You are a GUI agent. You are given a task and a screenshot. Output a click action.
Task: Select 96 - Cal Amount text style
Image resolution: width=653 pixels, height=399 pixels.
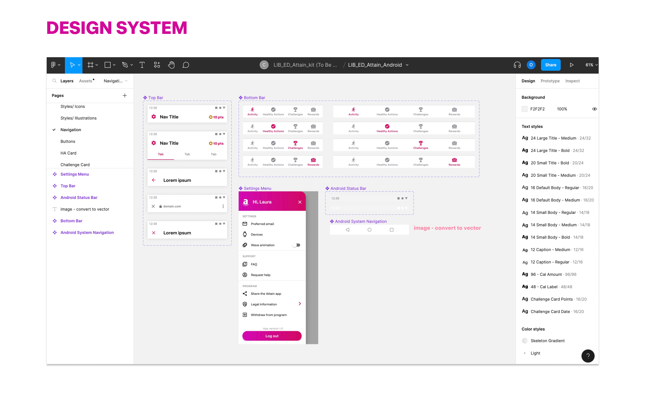(553, 274)
